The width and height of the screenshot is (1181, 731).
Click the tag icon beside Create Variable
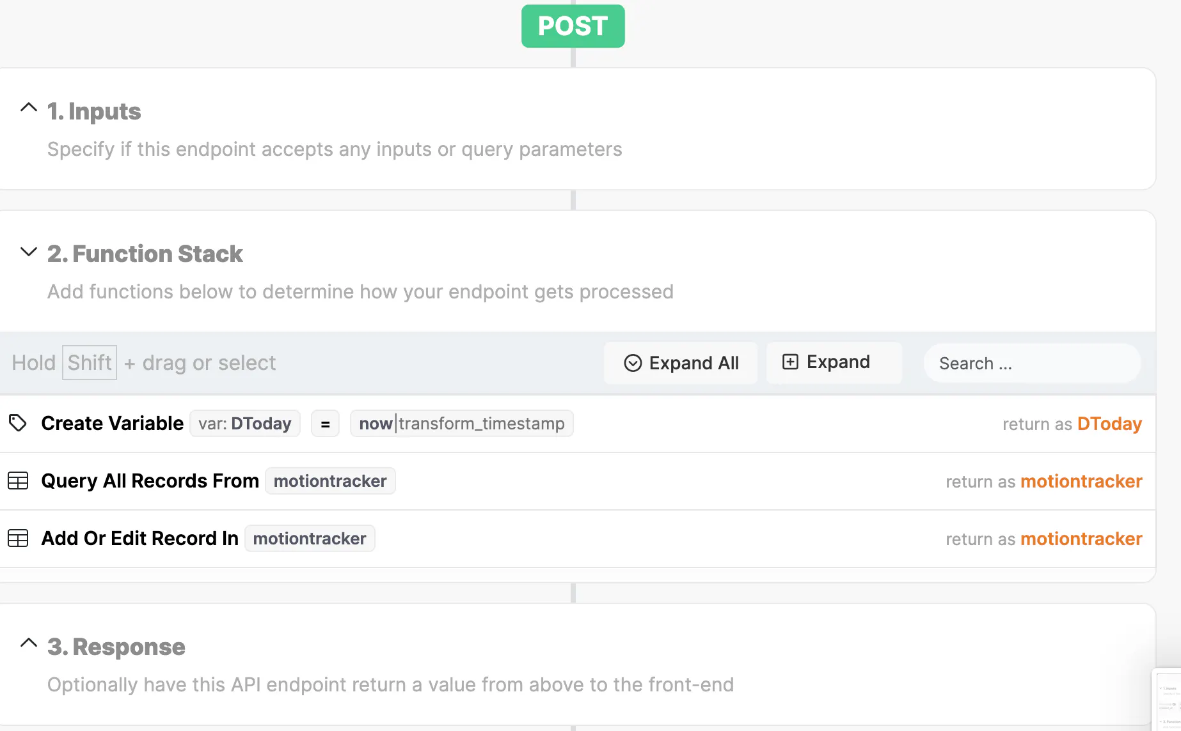[18, 423]
